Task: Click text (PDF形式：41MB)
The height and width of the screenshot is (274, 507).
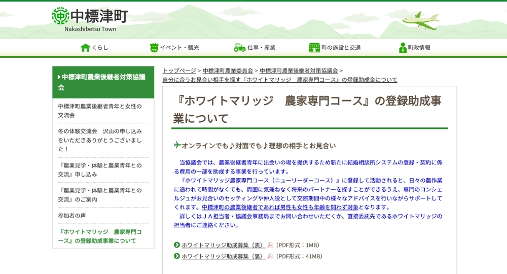Action: (x=299, y=256)
